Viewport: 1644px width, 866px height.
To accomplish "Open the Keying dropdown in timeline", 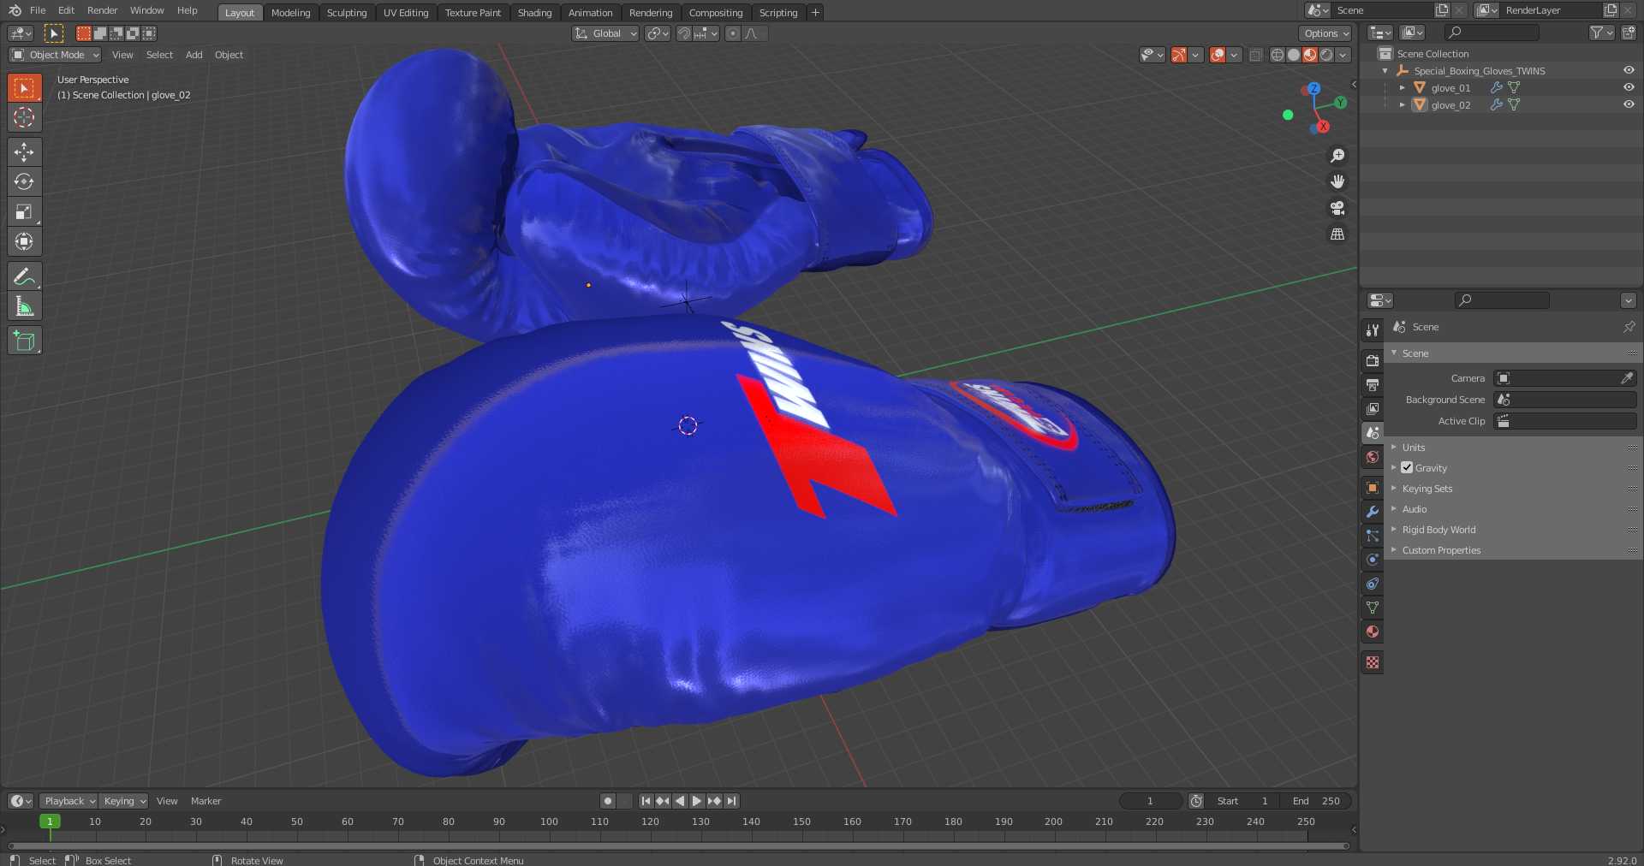I will click(123, 801).
